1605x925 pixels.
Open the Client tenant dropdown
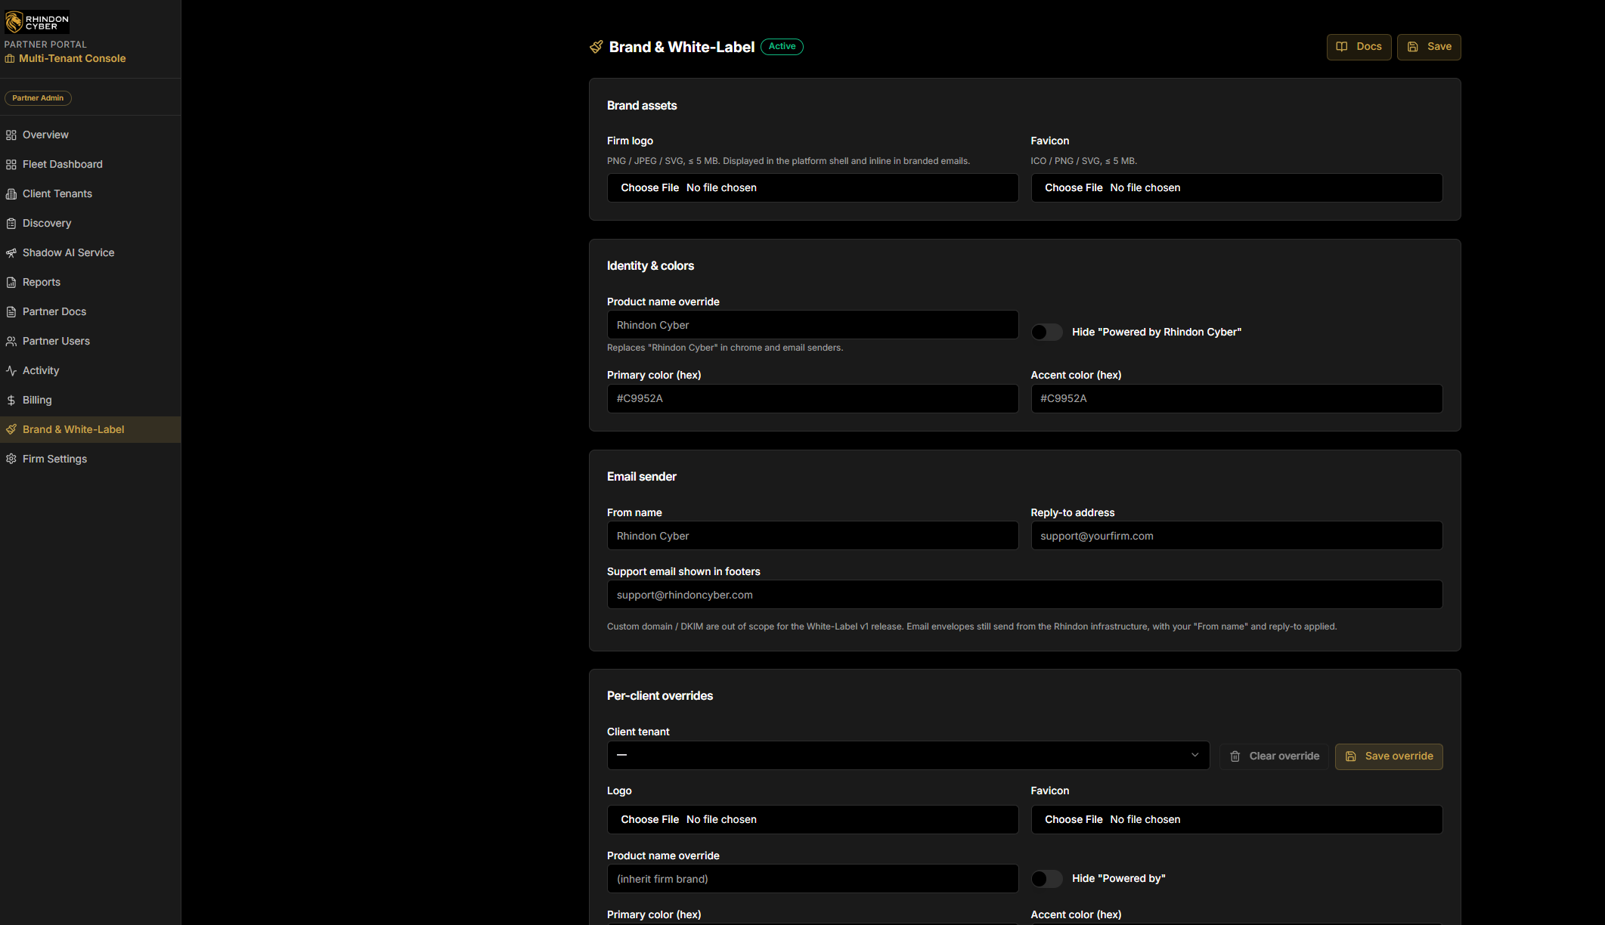pos(908,756)
